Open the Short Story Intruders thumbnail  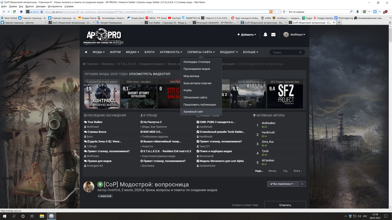pos(138,94)
